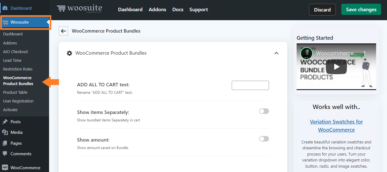Open Docs in the top navigation
The image size is (387, 172).
coord(178,10)
